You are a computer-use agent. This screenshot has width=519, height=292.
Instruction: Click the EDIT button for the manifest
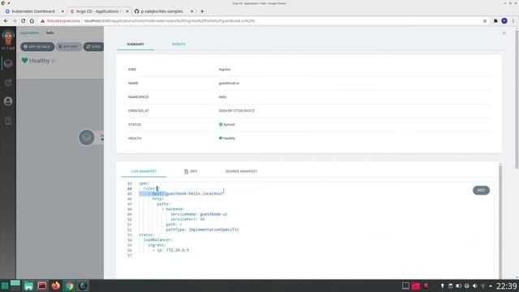click(x=481, y=191)
